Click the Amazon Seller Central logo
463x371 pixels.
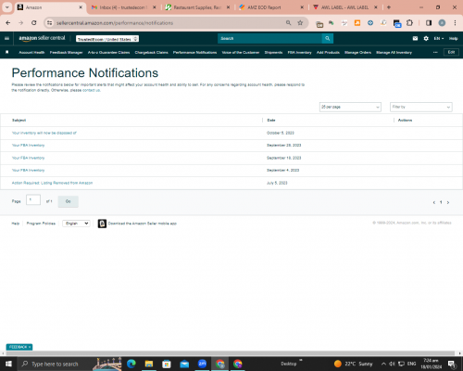tap(42, 38)
